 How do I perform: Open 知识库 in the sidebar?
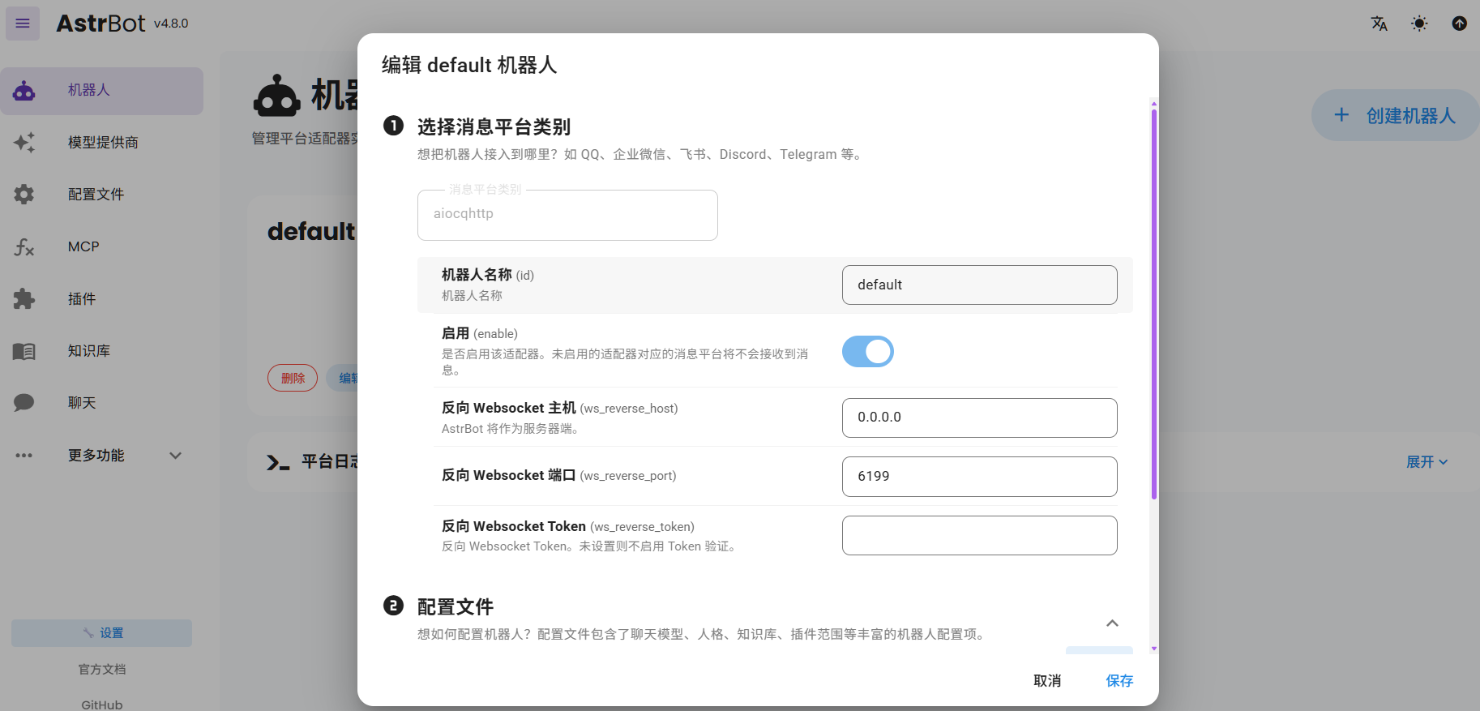pos(102,351)
